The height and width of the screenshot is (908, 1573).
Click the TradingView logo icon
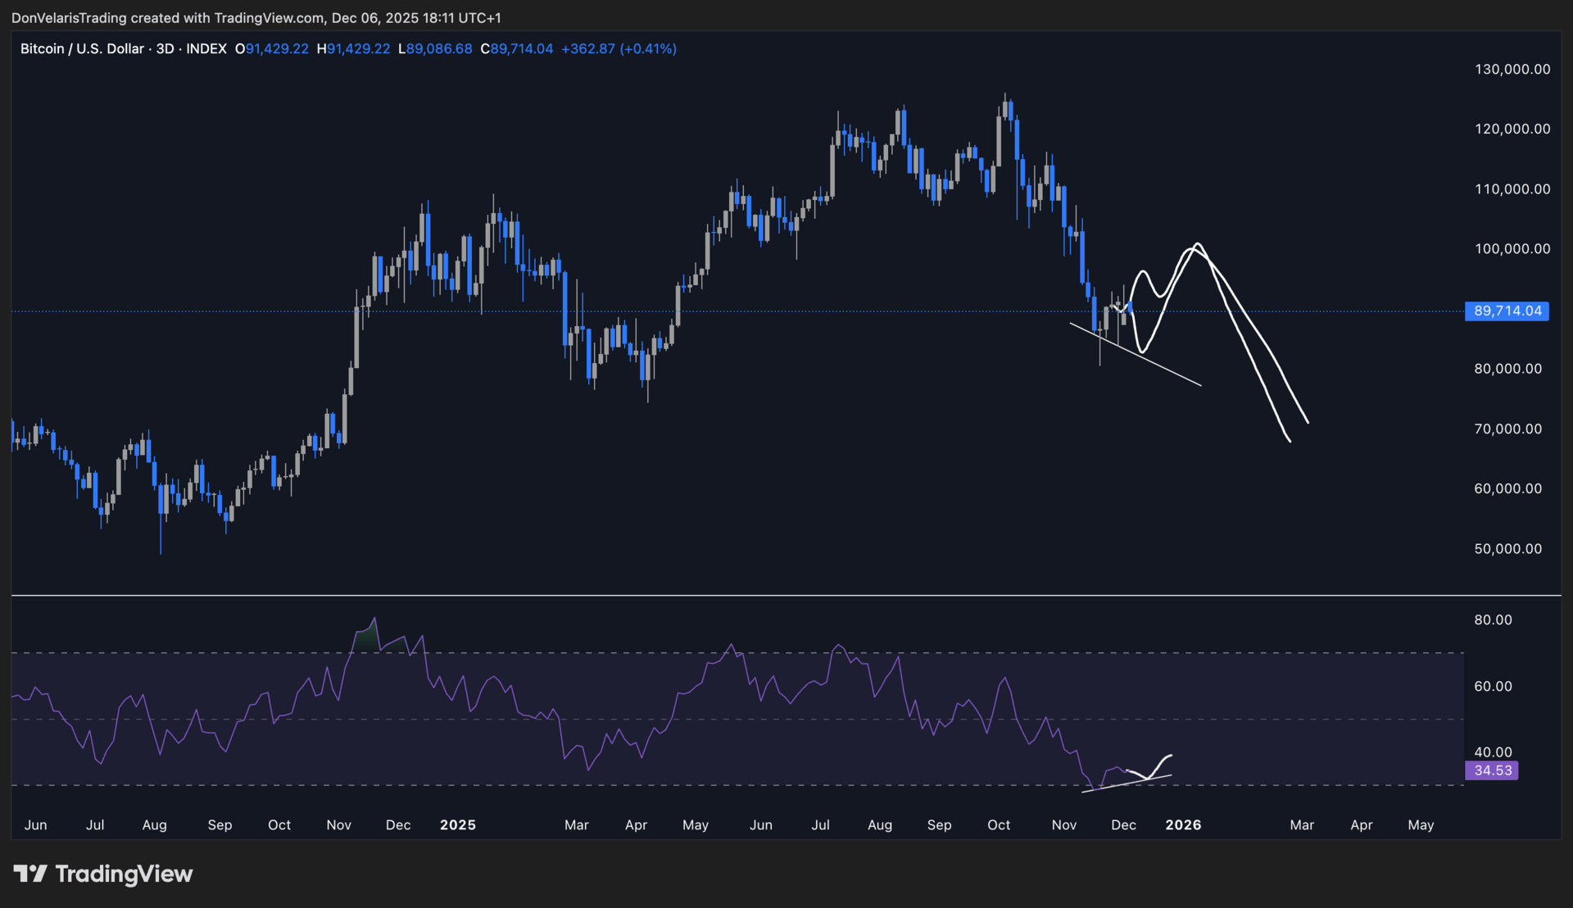30,874
